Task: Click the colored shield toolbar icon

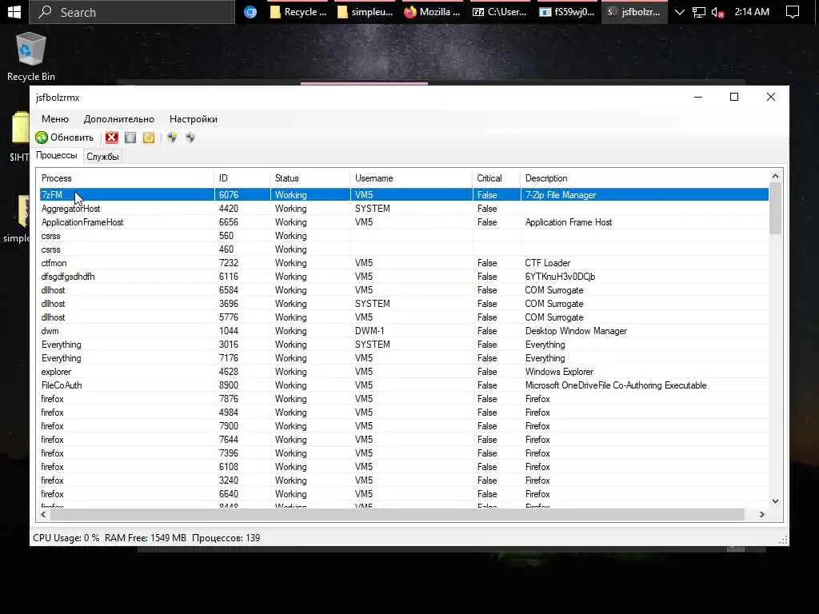Action: (172, 138)
